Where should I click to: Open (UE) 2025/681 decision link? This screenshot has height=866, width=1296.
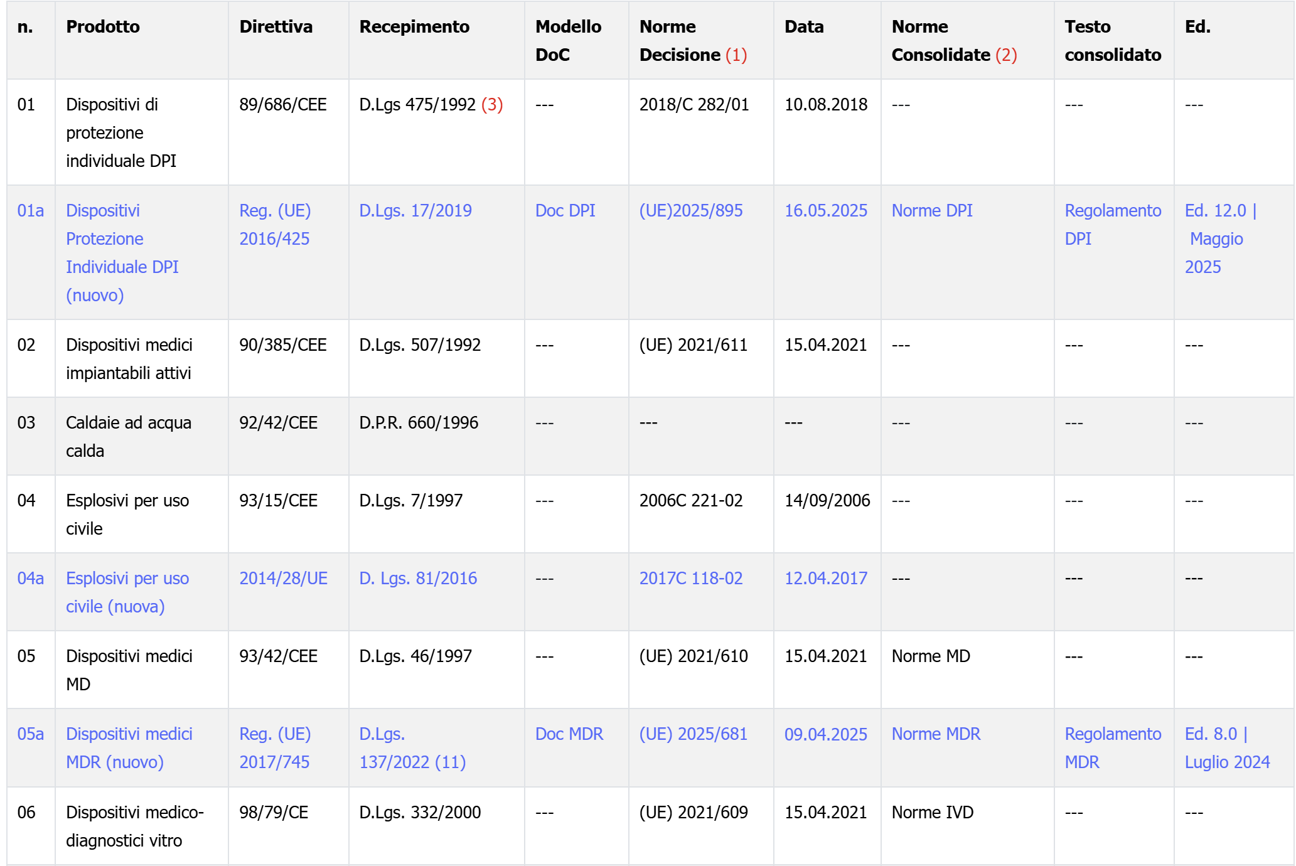(694, 734)
